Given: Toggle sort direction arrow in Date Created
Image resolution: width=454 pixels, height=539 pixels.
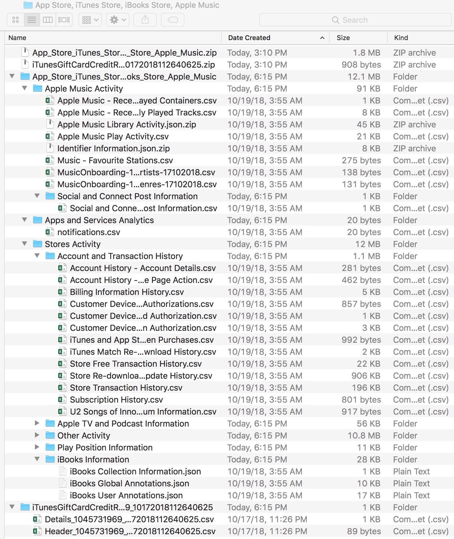Looking at the screenshot, I should (322, 38).
